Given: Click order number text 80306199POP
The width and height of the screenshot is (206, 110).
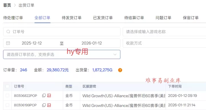Looking at the screenshot, I should click(x=25, y=105).
